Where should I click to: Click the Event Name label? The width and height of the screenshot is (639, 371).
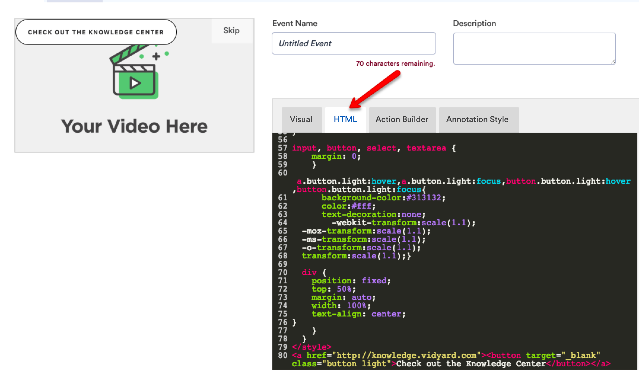[295, 23]
